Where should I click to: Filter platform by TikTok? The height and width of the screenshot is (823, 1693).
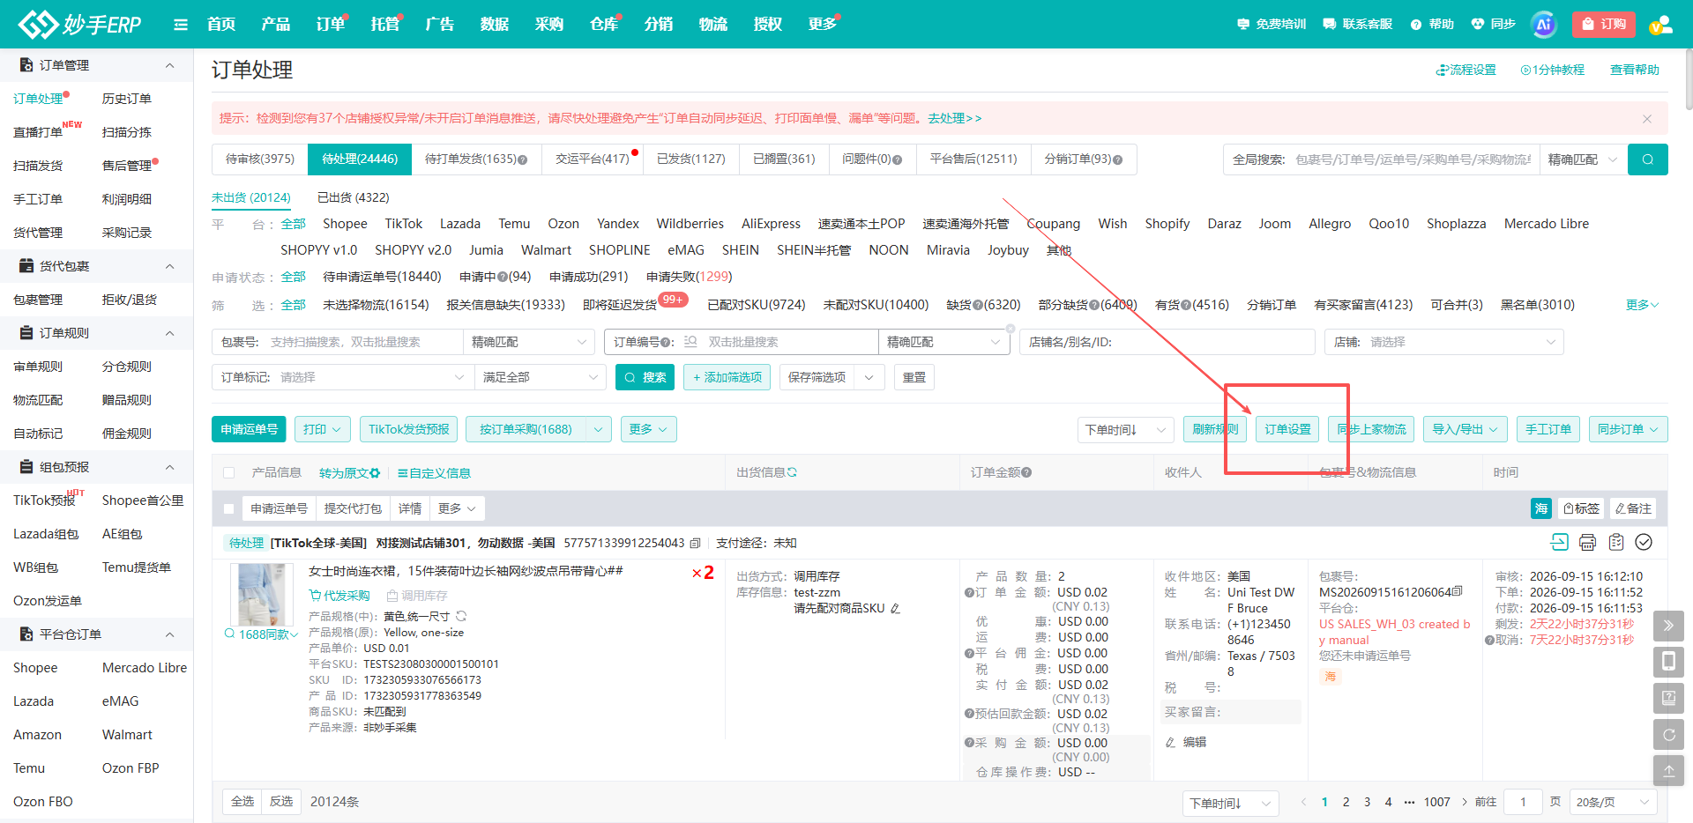tap(403, 224)
